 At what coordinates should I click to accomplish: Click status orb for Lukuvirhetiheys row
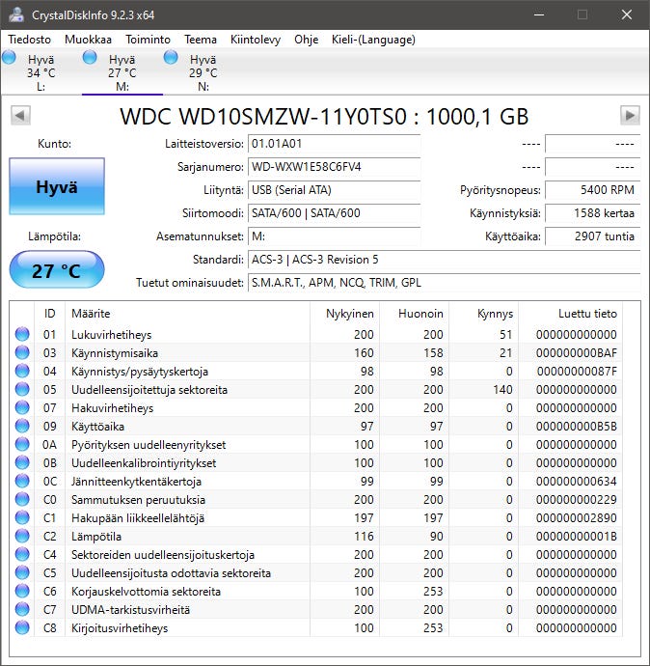tap(22, 335)
